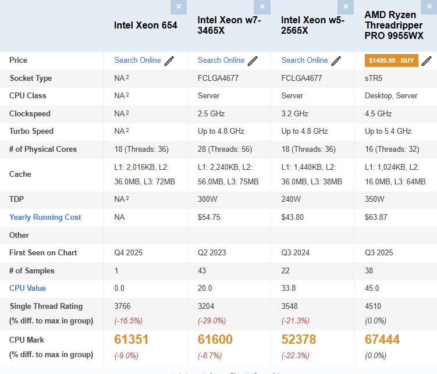The width and height of the screenshot is (437, 374).
Task: Edit price pencil icon for Xeon w7-3465X
Action: pos(253,60)
